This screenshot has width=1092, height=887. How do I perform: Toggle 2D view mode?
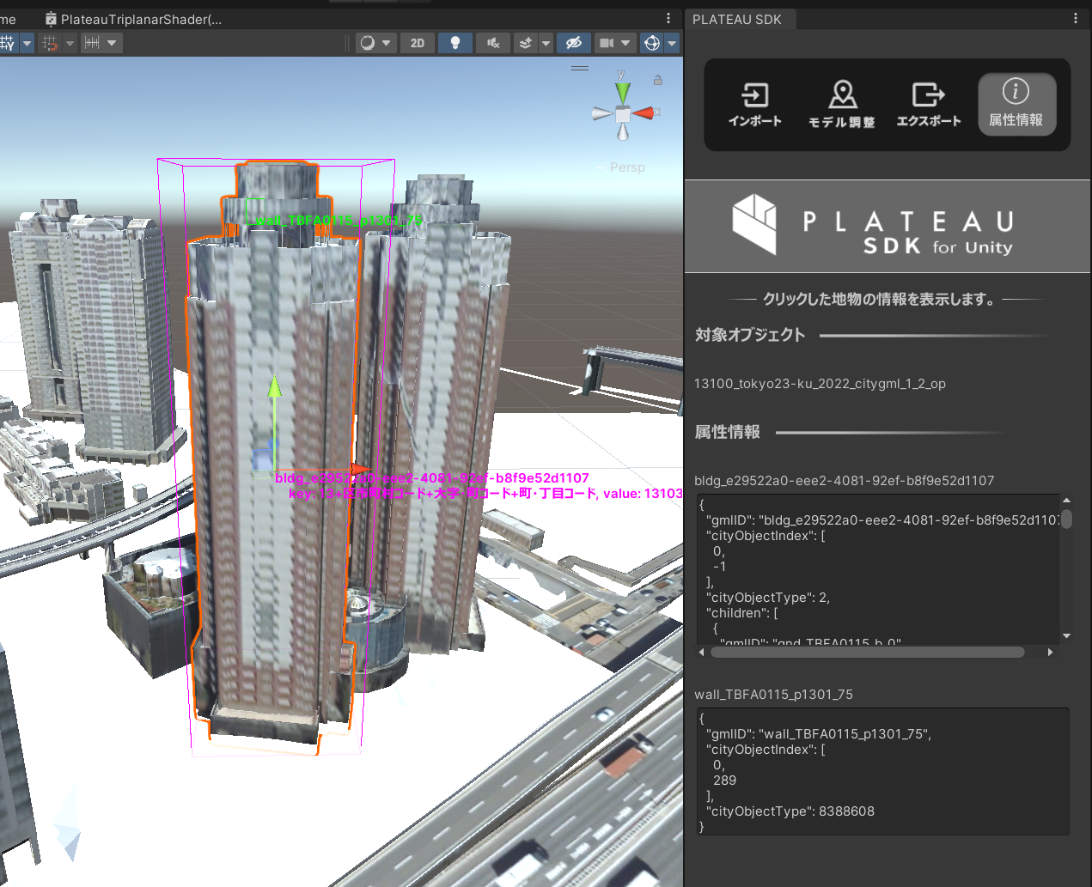418,42
